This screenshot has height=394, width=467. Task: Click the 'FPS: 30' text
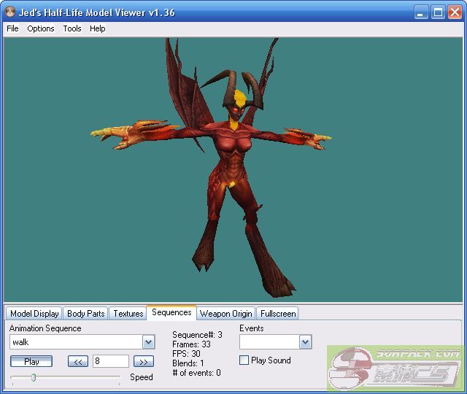coord(186,354)
